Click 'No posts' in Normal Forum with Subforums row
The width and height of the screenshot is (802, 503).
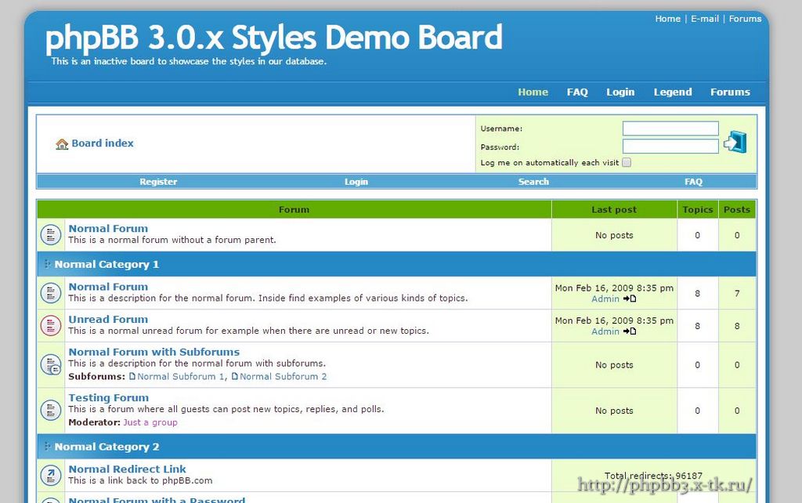(614, 365)
